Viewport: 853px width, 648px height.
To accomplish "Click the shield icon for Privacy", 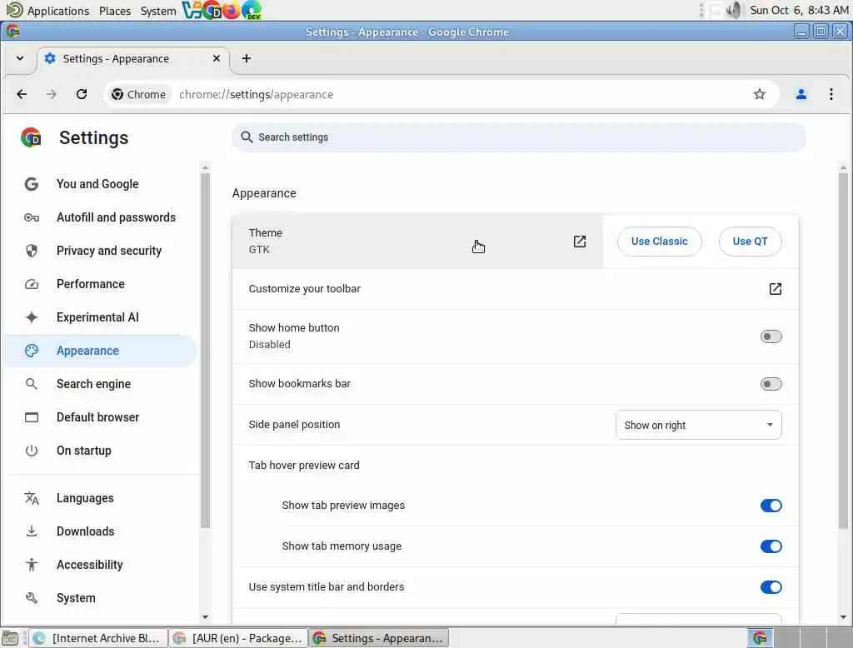I will tap(32, 251).
